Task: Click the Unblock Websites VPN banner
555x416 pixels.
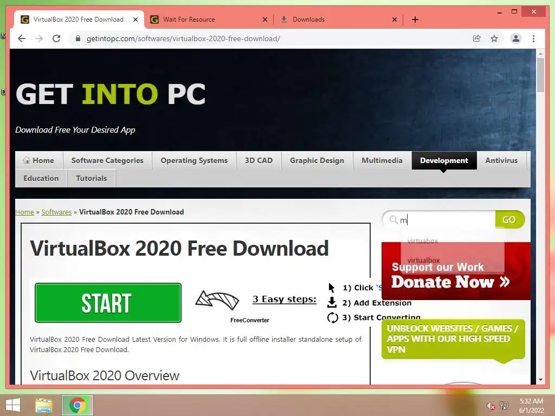Action: point(453,340)
